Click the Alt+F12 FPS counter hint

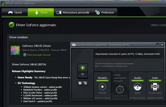pyautogui.click(x=111, y=66)
